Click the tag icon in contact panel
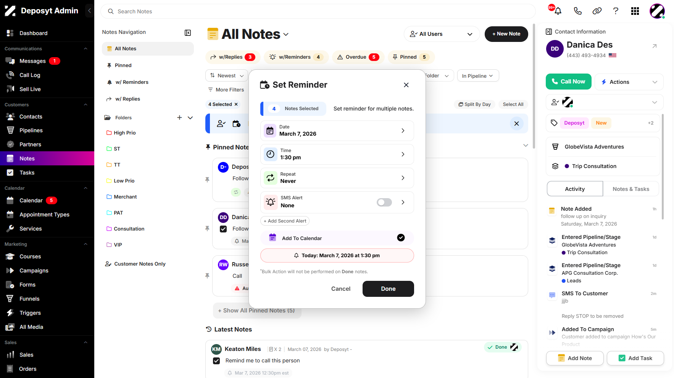Image resolution: width=674 pixels, height=378 pixels. (554, 123)
